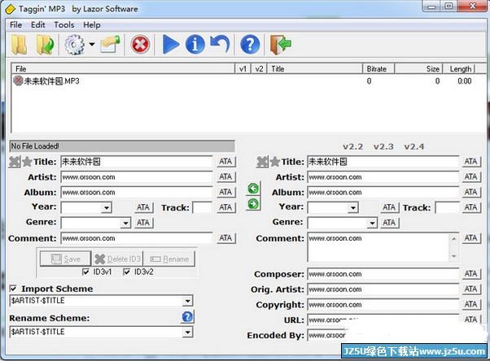490x361 pixels.
Task: Open the File menu
Action: tap(15, 25)
